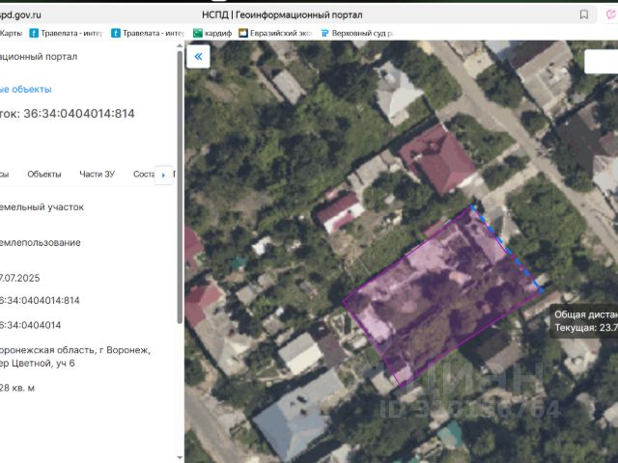The image size is (618, 463).
Task: Click the area value 28 кв. м
Action: click(x=17, y=388)
